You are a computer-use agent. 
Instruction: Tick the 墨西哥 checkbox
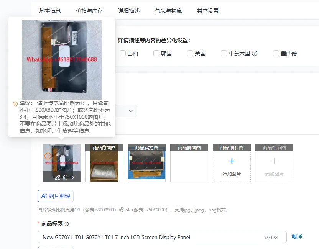pos(276,54)
